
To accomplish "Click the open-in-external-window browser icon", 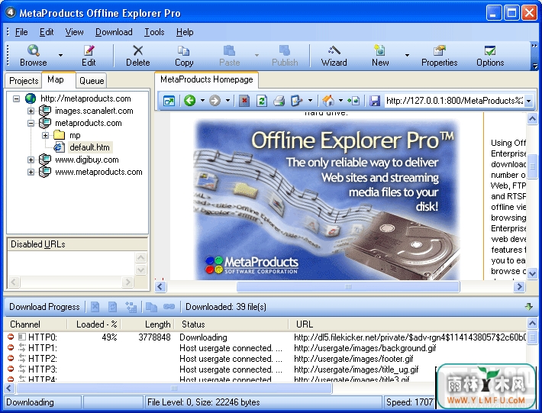I will (169, 101).
